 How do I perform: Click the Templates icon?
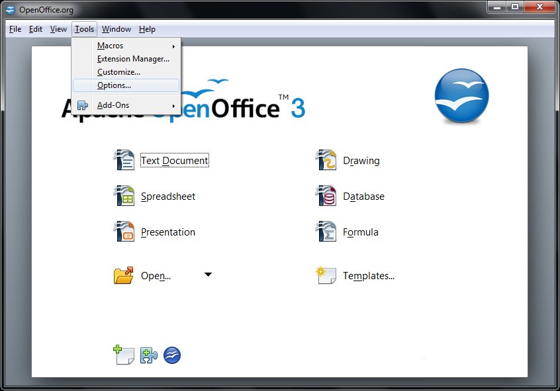coord(326,275)
